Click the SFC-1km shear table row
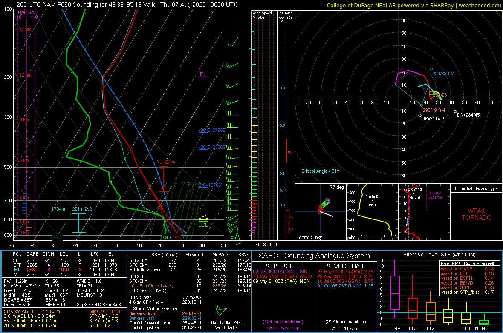 tap(190, 260)
